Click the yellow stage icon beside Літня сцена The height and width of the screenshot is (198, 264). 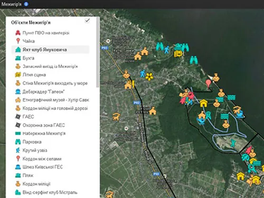(x=18, y=74)
